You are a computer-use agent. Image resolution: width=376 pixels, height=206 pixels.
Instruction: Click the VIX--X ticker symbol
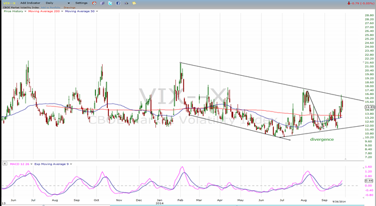[9, 3]
